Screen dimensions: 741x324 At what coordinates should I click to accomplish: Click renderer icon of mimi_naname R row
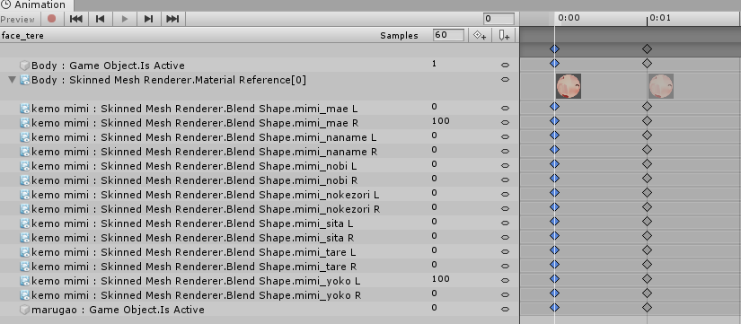pyautogui.click(x=24, y=152)
